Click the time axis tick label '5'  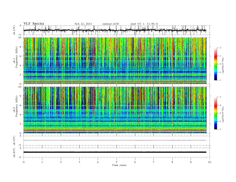[117, 162]
